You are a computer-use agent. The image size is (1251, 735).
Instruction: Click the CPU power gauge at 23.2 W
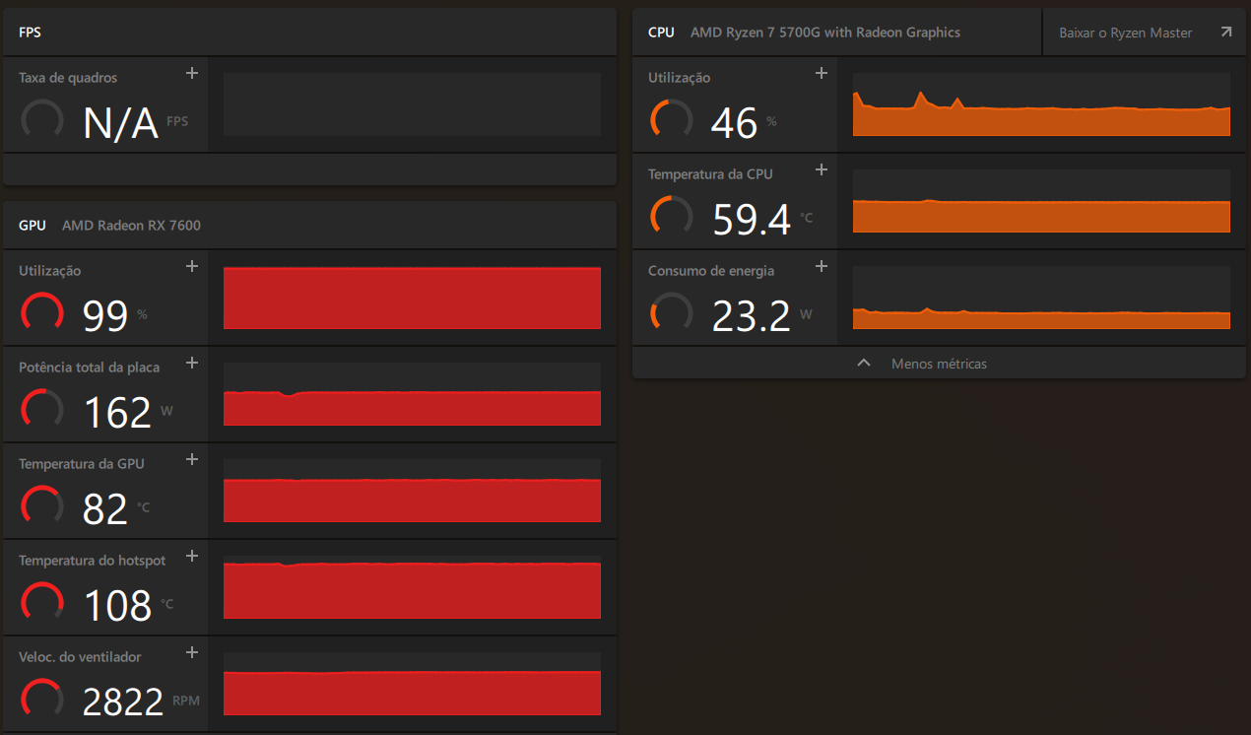point(672,313)
